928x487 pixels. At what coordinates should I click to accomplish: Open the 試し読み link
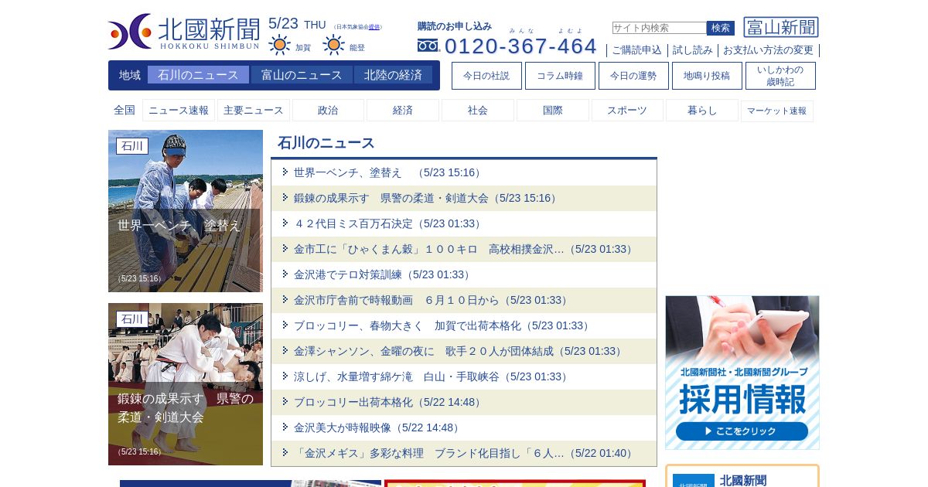693,50
